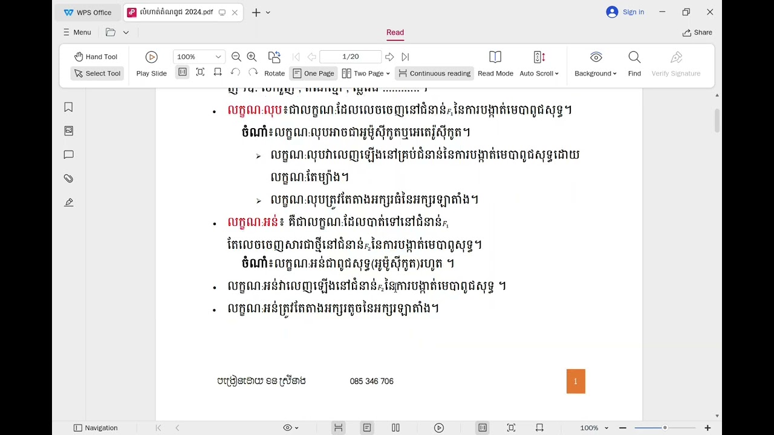Jump to the last page
The image size is (774, 435).
(405, 57)
